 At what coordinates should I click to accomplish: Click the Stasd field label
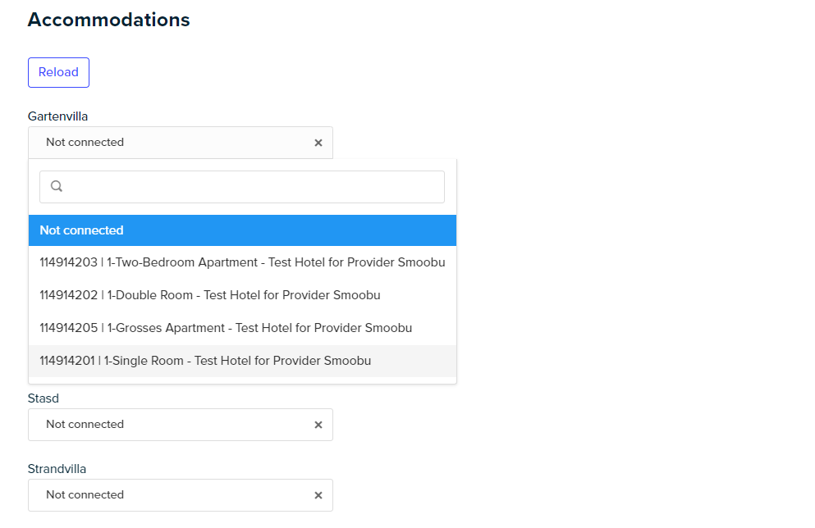tap(43, 398)
